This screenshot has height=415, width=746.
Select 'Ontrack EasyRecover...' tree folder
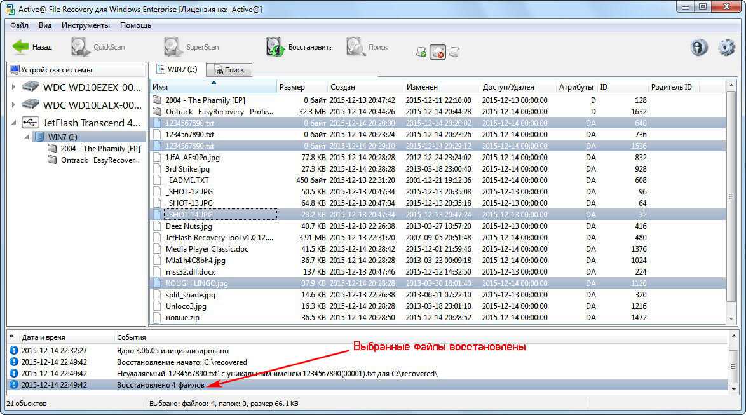coord(94,160)
